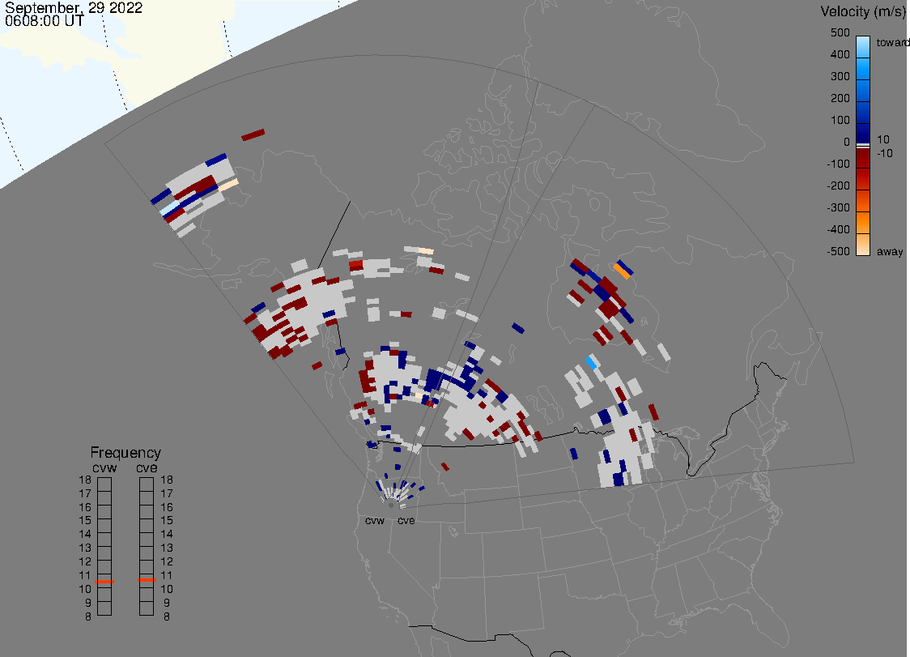
Task: Click the "400" velocity scale label
Action: [840, 54]
